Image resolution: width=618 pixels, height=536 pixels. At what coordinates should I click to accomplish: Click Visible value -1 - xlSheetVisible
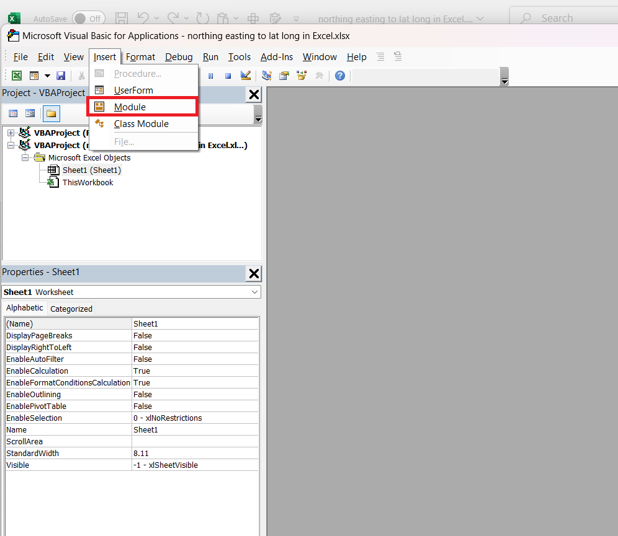point(195,465)
